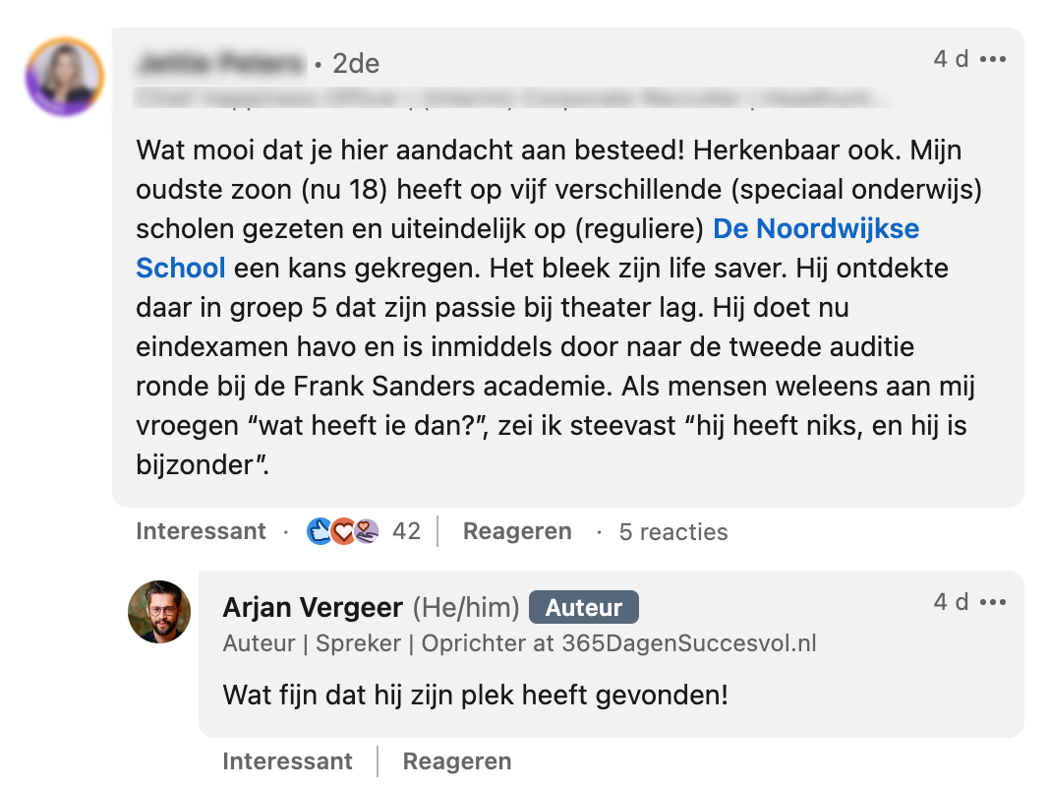Screen dimensions: 1050x789
Task: Open Arjan Vergeer's profile picture
Action: [x=159, y=612]
